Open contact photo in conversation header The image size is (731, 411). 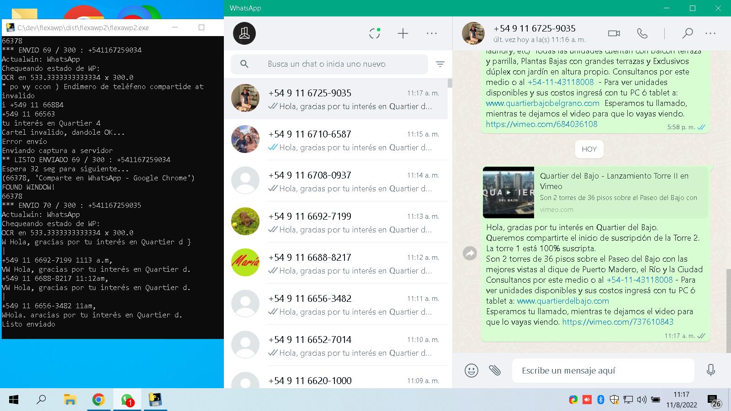tap(473, 33)
